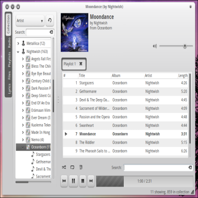Clear the collection search field
198x198 pixels.
[51, 32]
